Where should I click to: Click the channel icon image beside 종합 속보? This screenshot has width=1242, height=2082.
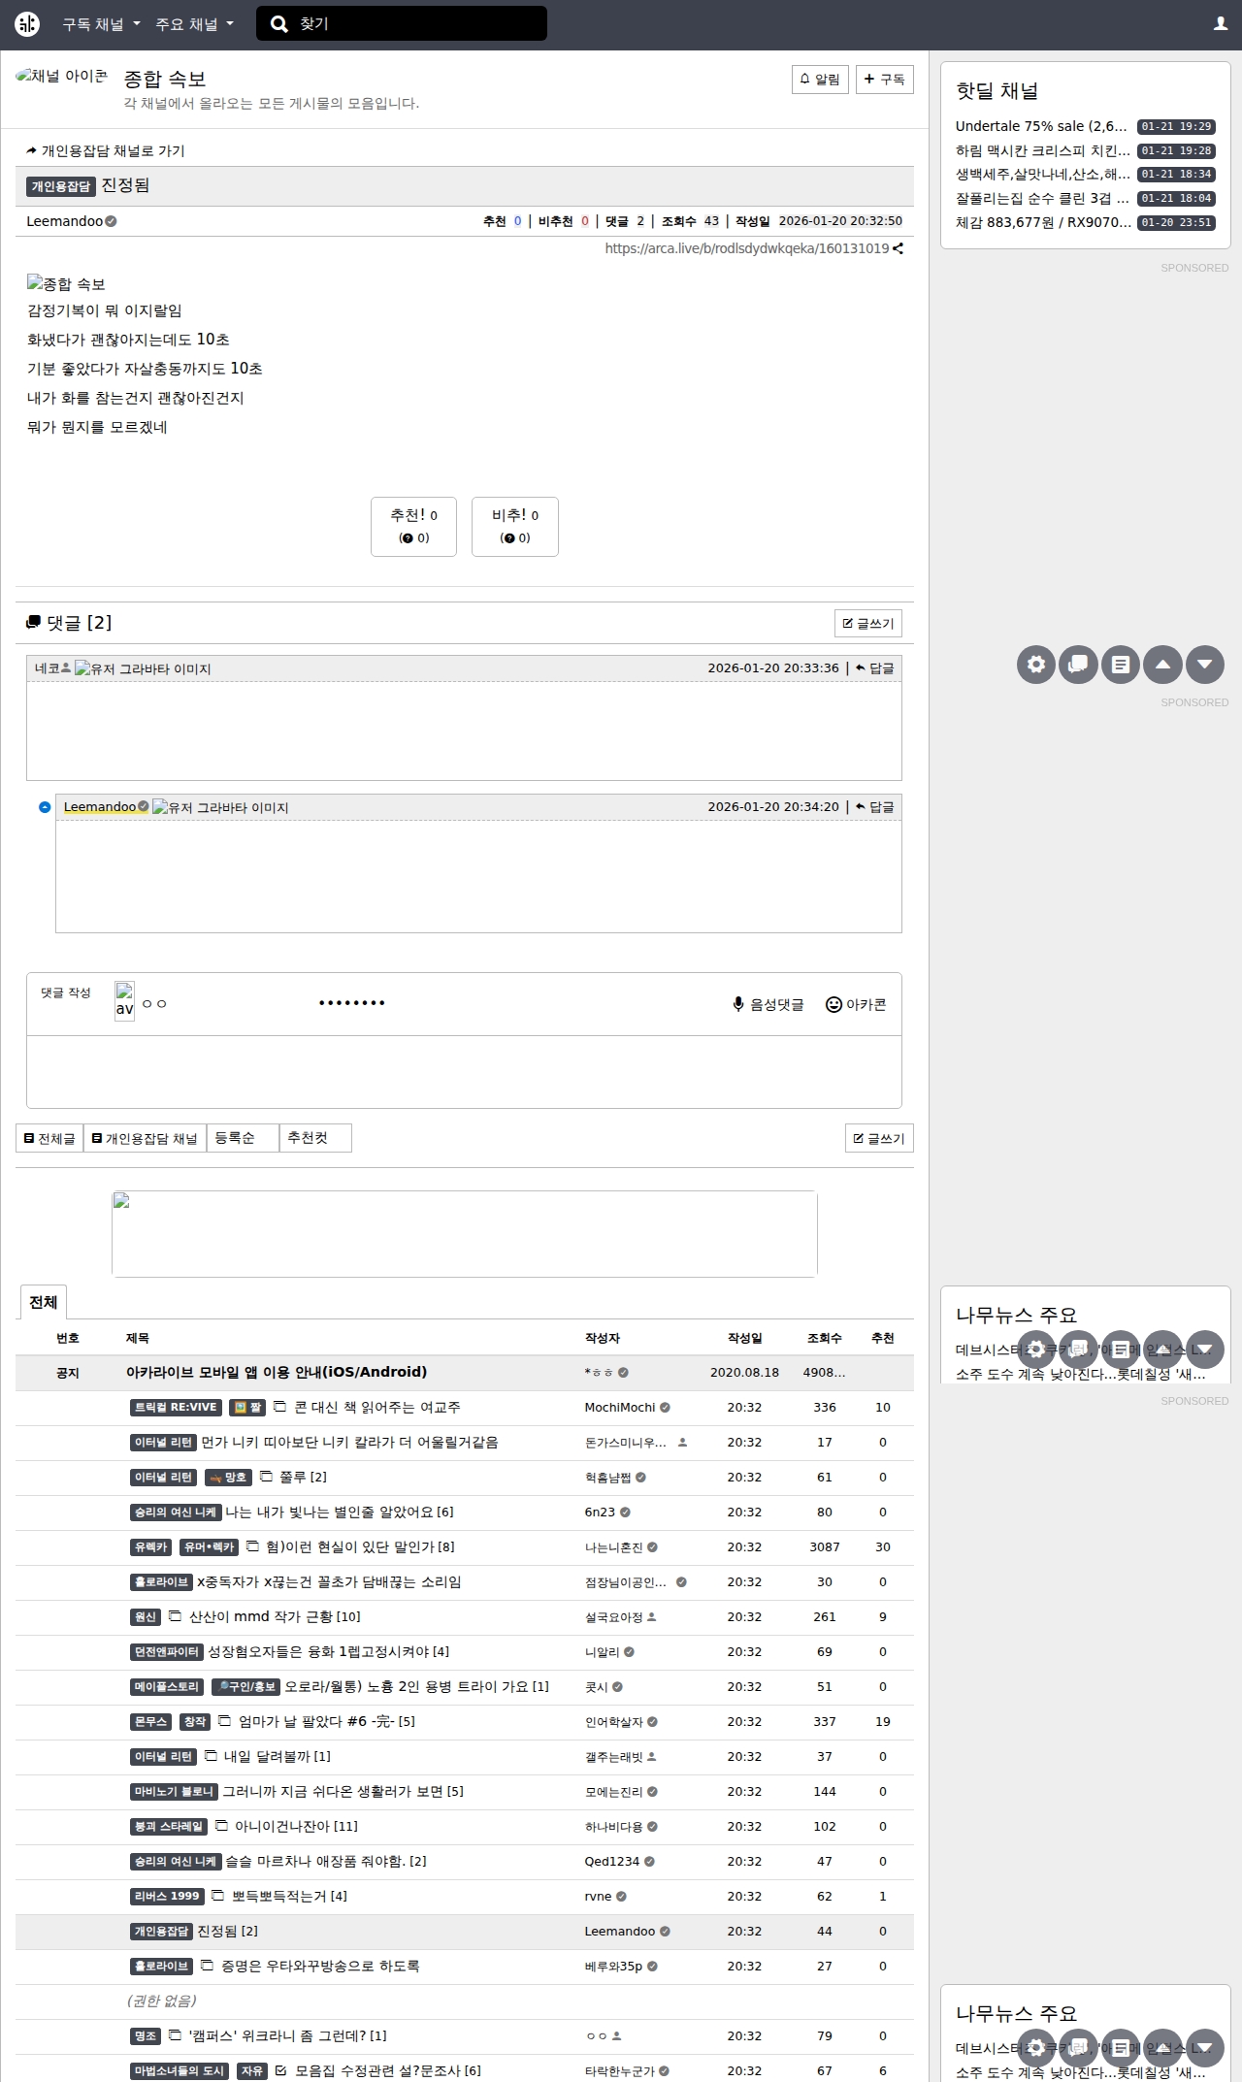[62, 77]
